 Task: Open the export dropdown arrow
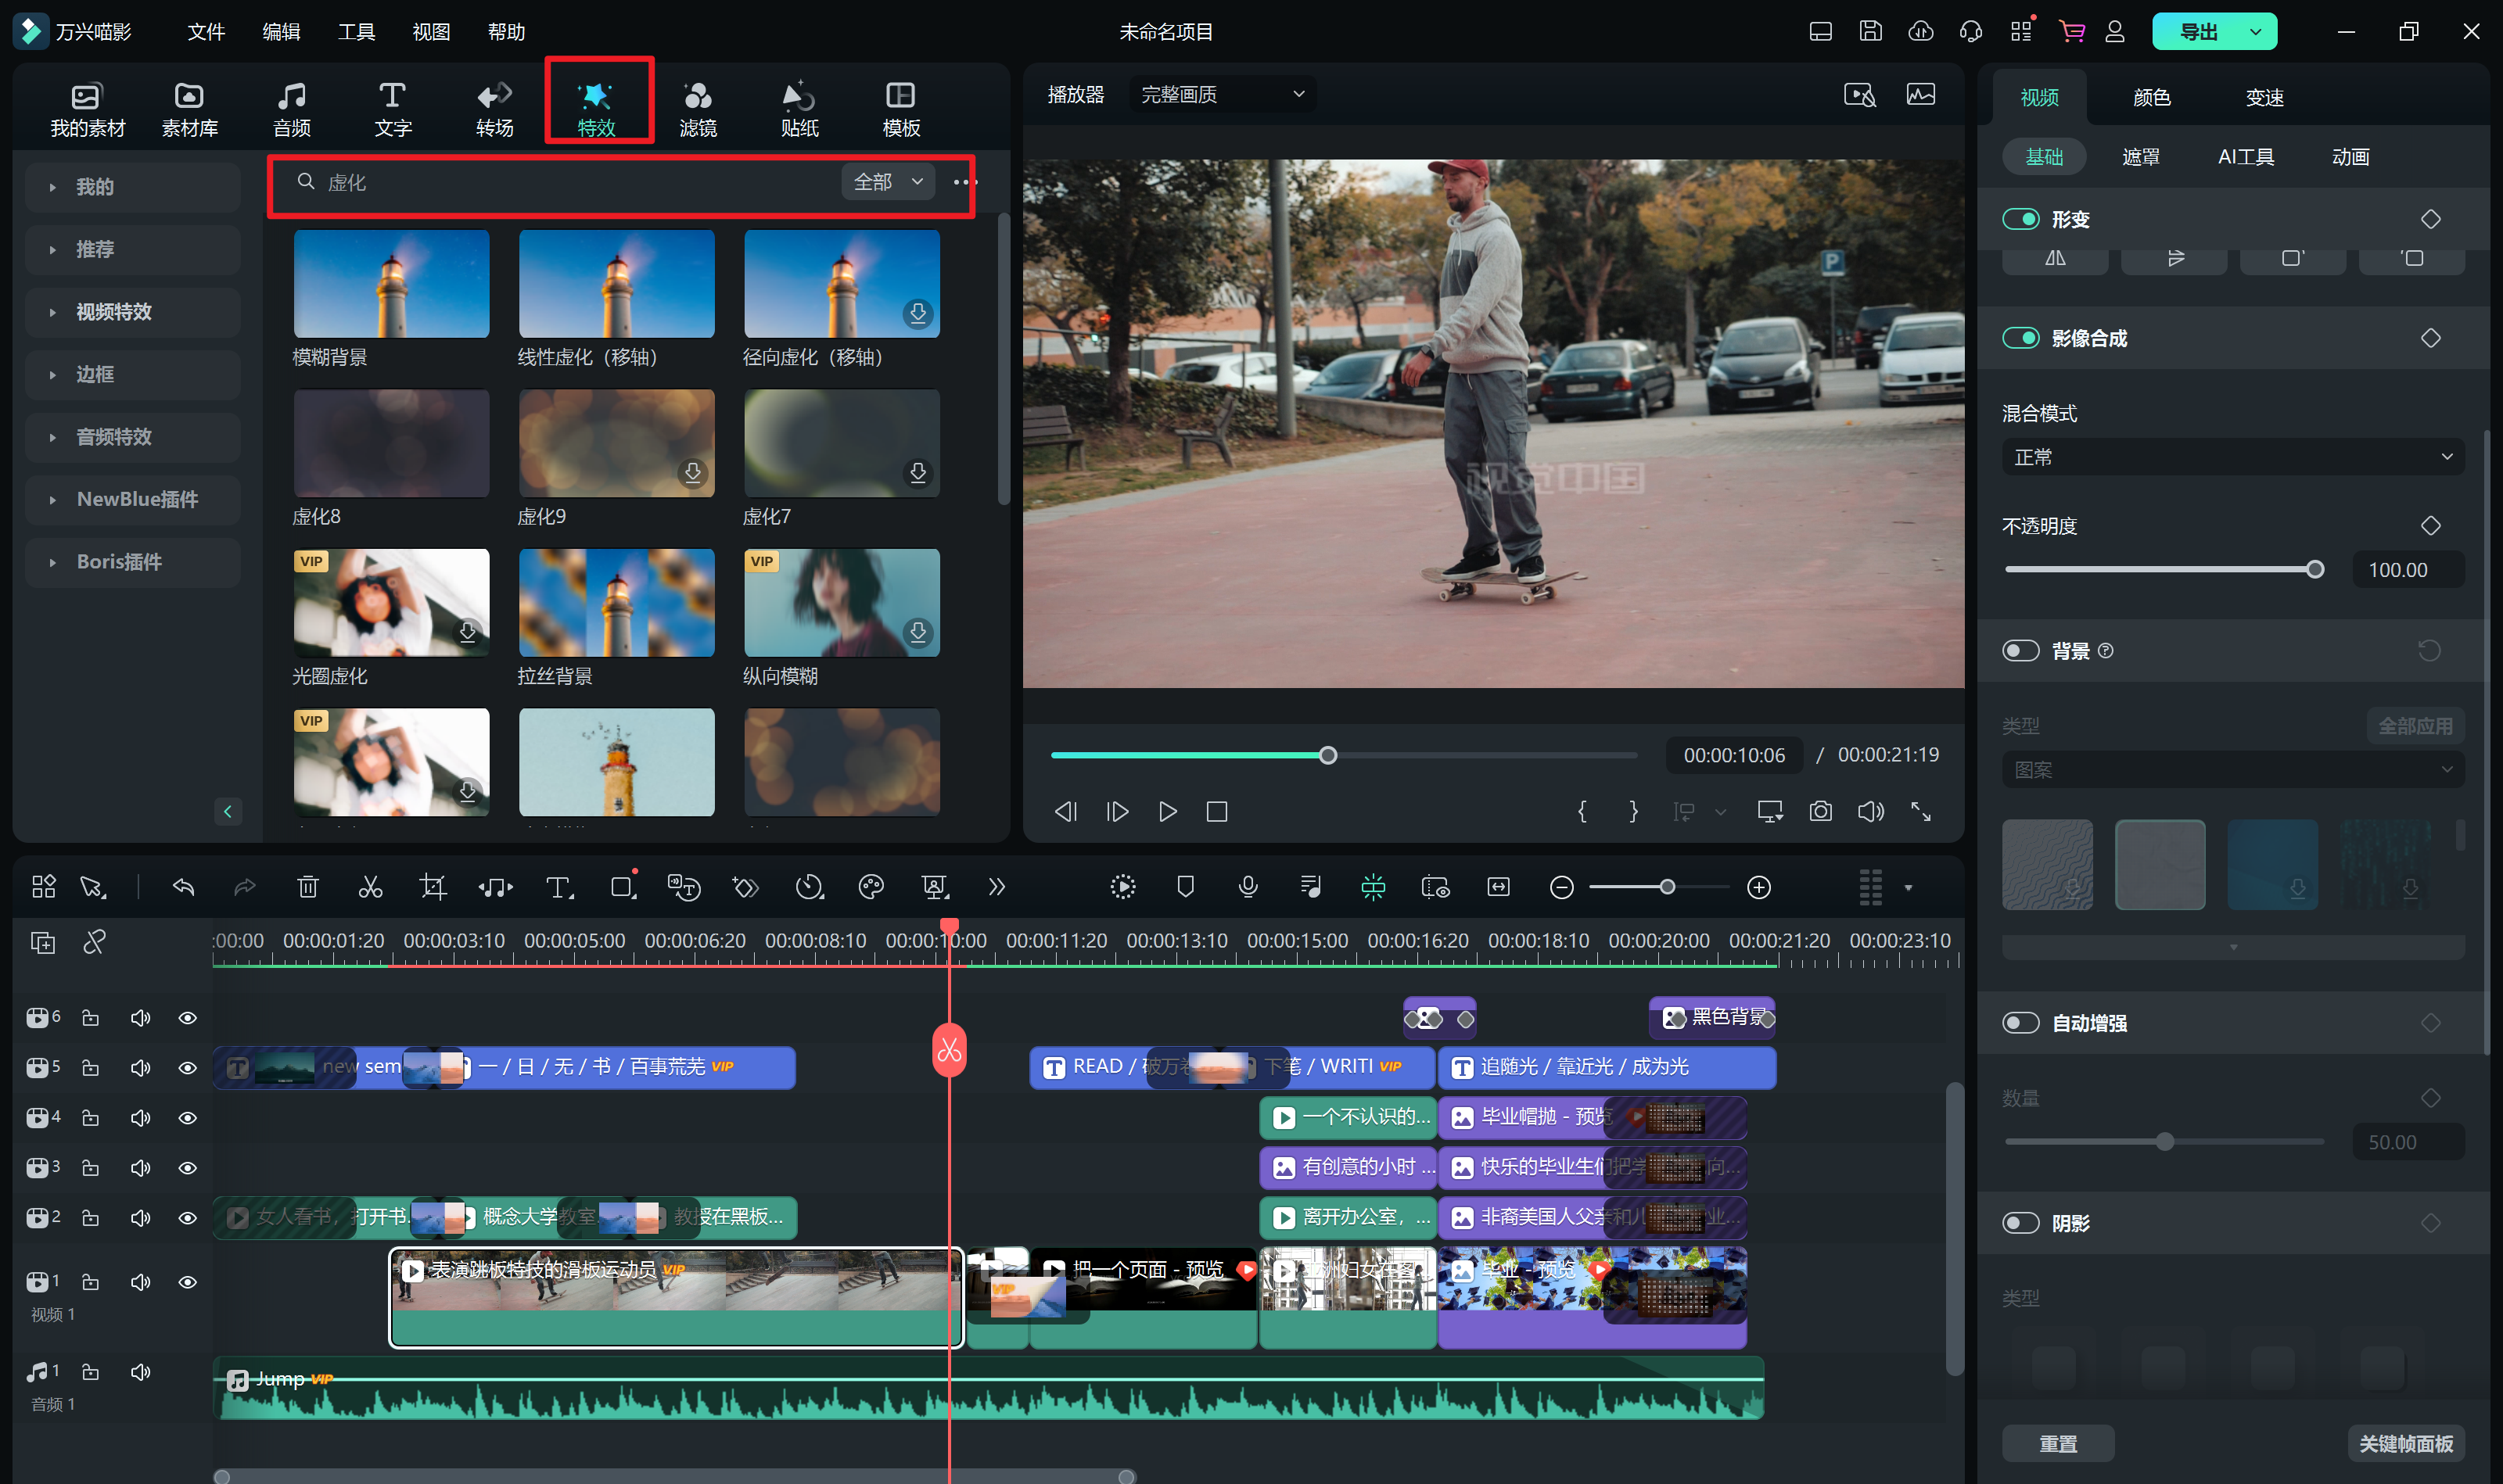point(2255,32)
